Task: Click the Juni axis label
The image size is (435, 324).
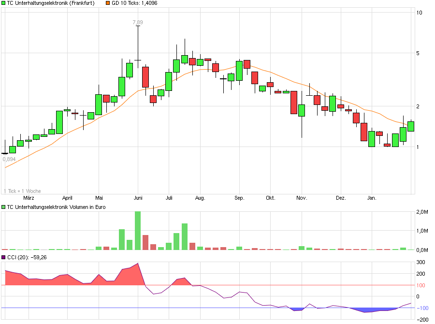Action: 139,198
